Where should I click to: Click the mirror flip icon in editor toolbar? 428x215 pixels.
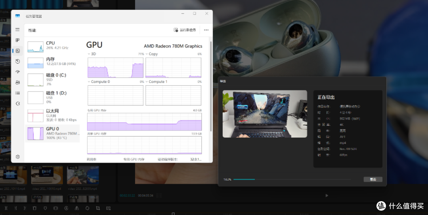point(77,208)
